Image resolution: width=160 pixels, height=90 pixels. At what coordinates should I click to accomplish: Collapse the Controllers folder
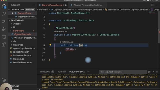(x=11, y=31)
